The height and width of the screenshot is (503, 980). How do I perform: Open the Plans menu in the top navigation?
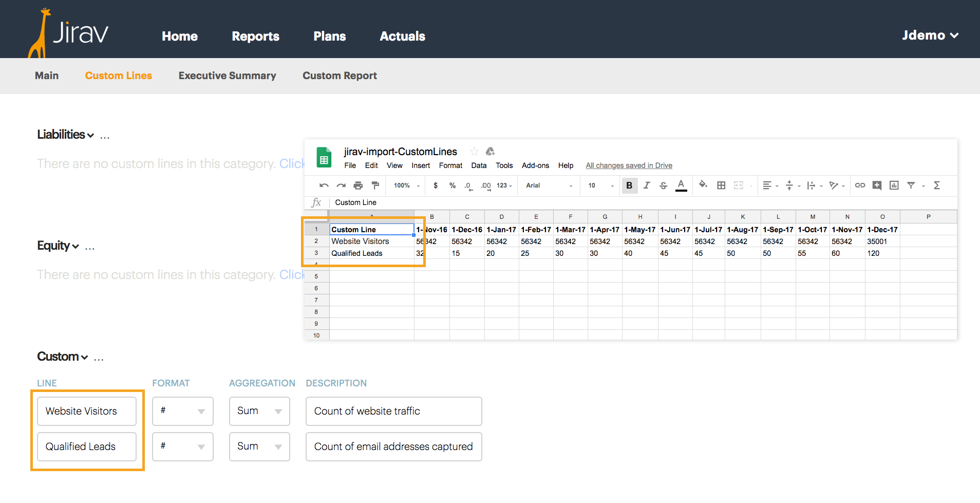330,36
